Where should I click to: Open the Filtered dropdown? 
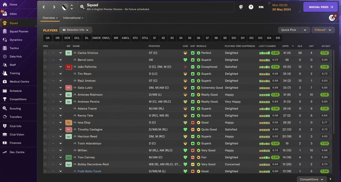coord(323,30)
